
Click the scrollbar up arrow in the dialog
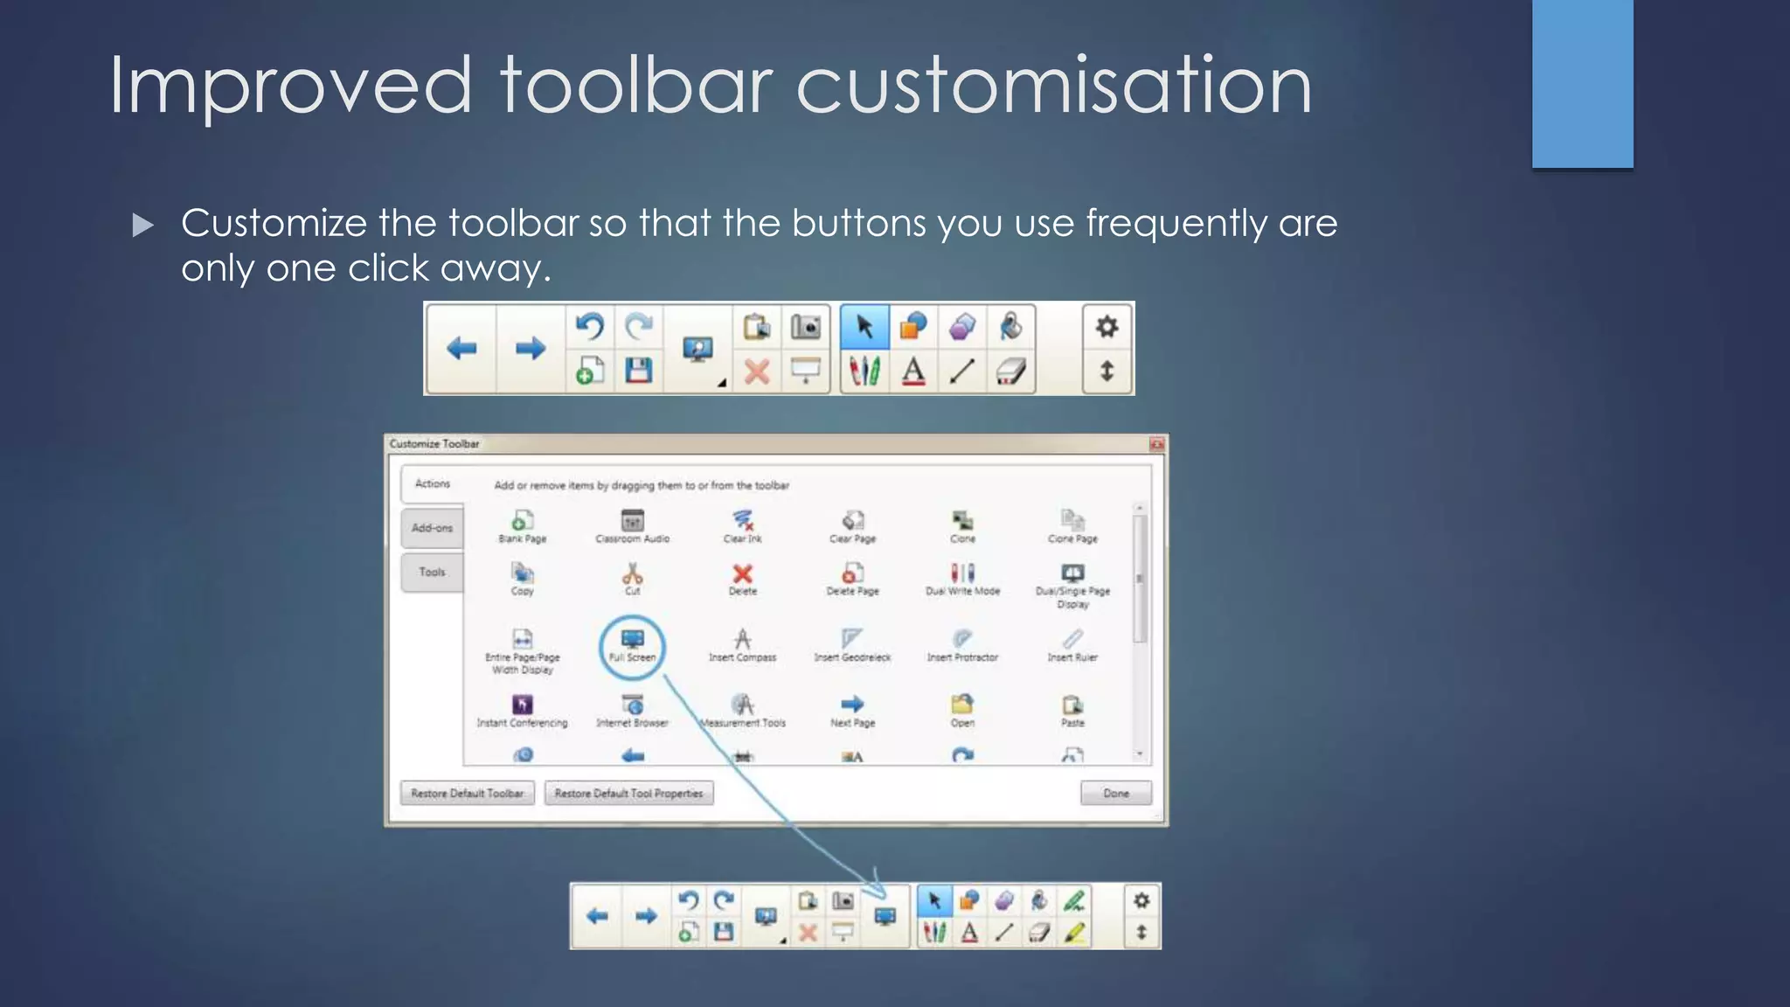[1139, 507]
